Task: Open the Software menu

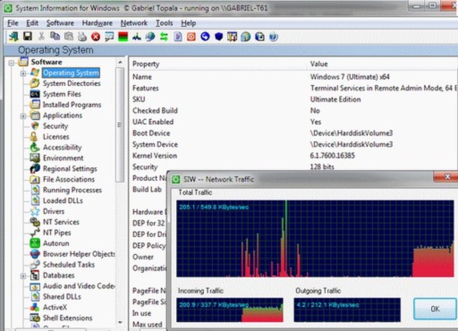Action: click(60, 23)
